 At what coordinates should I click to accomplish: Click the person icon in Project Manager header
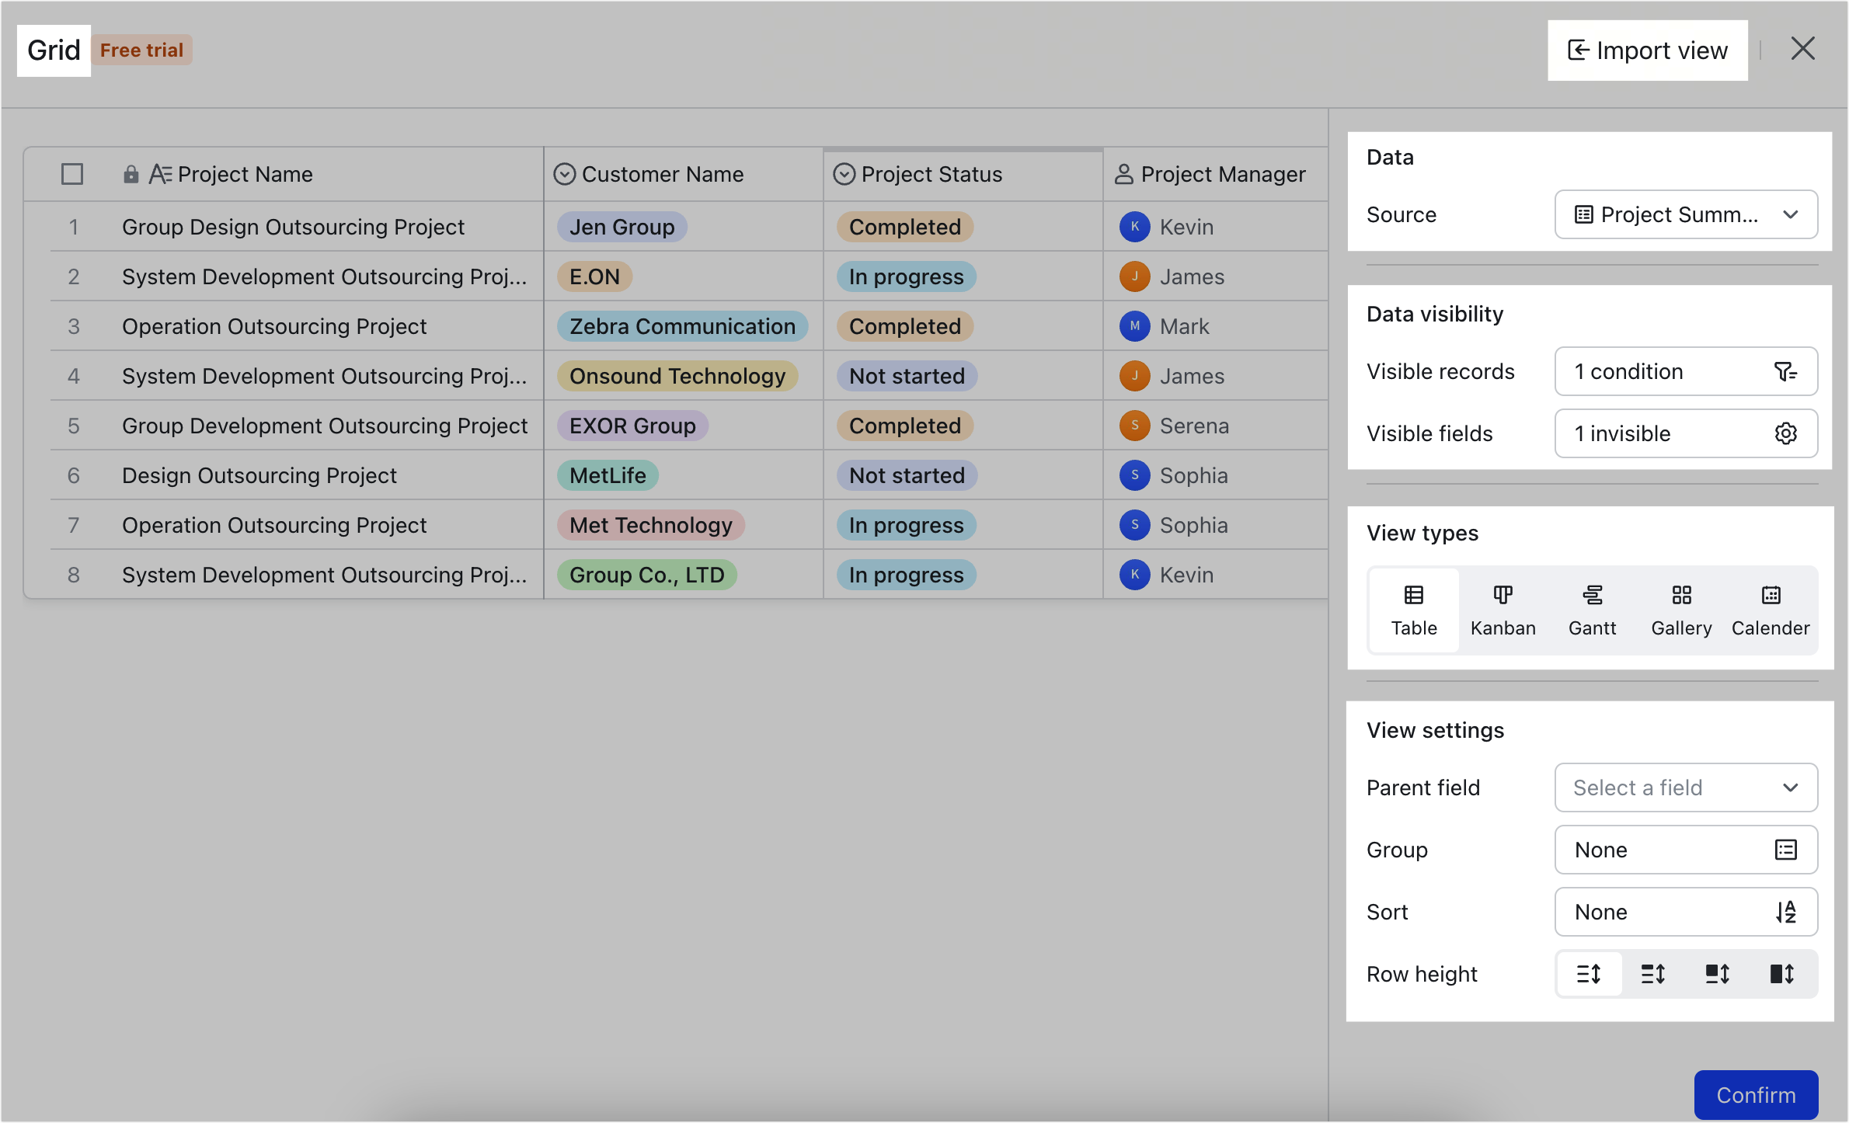pyautogui.click(x=1123, y=174)
